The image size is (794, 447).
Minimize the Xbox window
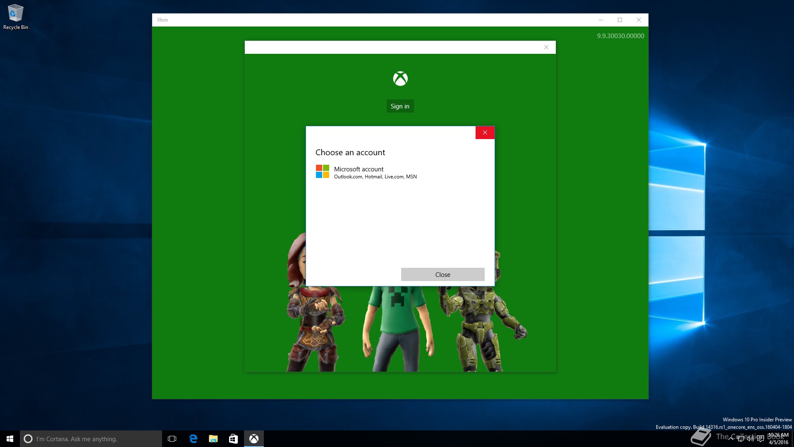tap(601, 20)
